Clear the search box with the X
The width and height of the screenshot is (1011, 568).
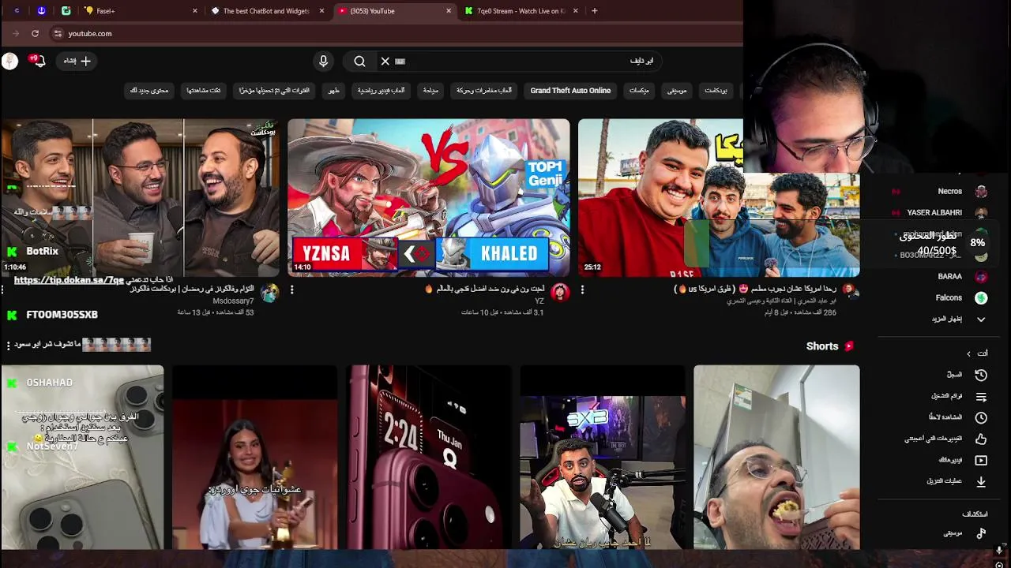(385, 61)
